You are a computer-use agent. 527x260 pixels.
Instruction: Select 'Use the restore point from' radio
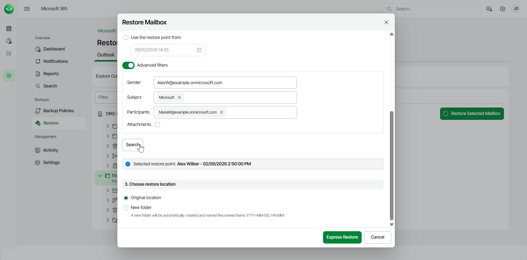pos(126,38)
